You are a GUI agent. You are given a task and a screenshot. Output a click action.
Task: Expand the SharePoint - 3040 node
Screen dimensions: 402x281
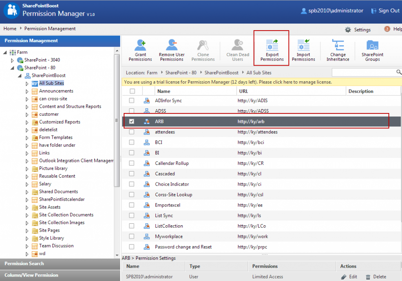tap(12, 60)
